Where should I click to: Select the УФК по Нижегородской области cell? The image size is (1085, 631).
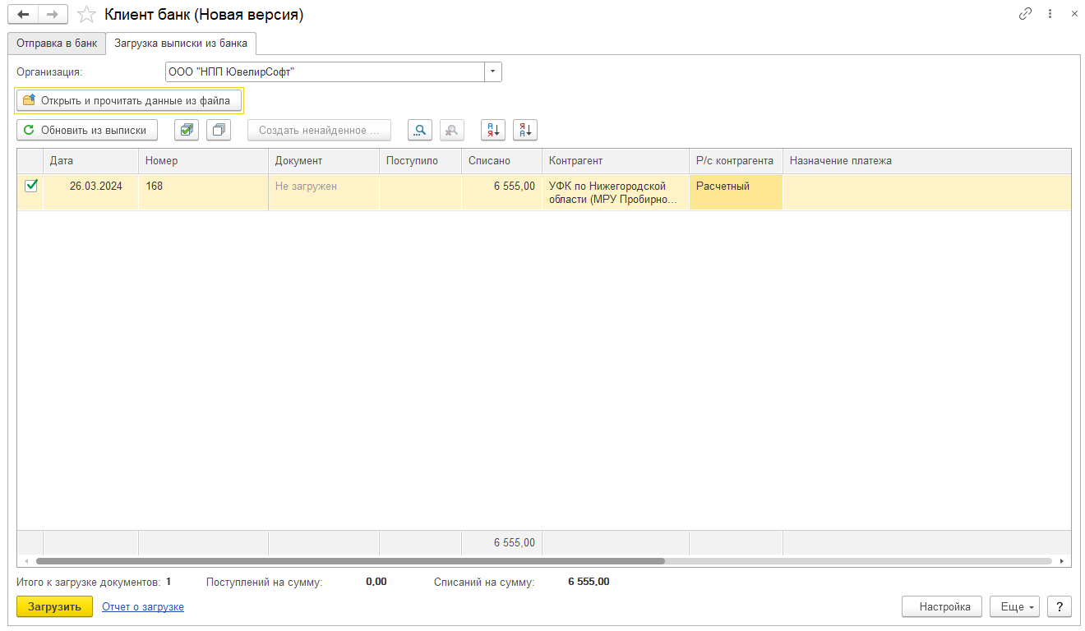616,192
